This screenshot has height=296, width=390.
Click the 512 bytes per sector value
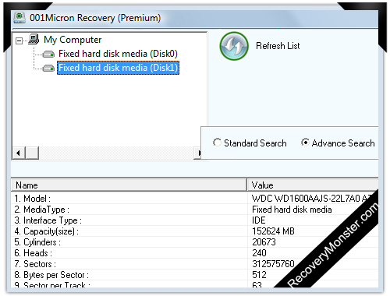pos(259,275)
